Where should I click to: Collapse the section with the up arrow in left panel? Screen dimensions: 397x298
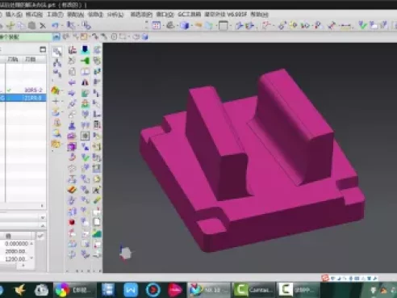point(43,225)
